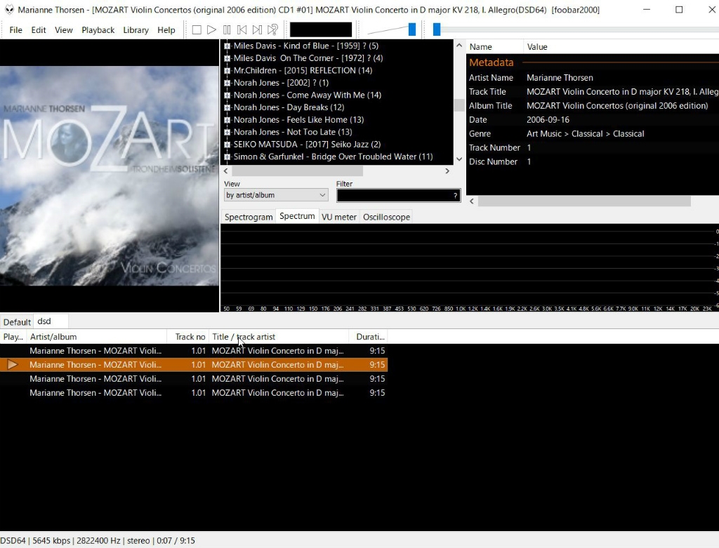This screenshot has height=548, width=719.
Task: Click library horizontal scroll right arrow
Action: [447, 171]
